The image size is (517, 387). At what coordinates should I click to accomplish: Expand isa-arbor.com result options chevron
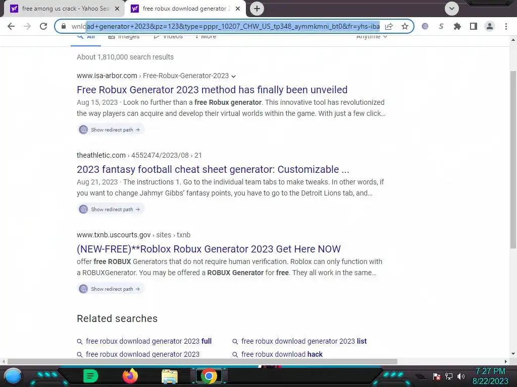233,76
